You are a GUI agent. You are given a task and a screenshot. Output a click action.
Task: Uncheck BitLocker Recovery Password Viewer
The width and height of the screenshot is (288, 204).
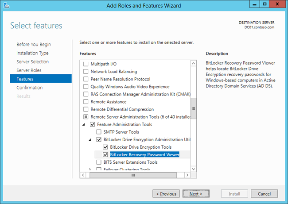[x=105, y=155]
